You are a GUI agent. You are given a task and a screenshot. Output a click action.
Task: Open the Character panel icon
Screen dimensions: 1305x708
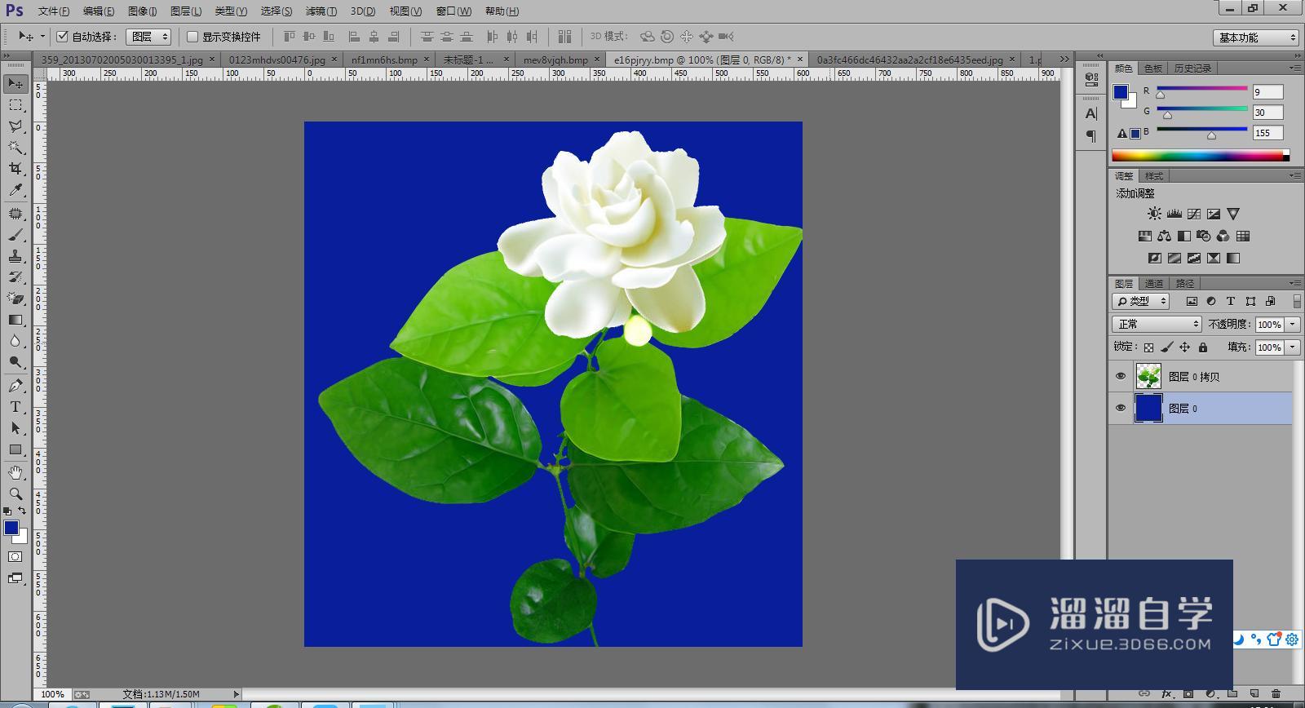point(1091,113)
